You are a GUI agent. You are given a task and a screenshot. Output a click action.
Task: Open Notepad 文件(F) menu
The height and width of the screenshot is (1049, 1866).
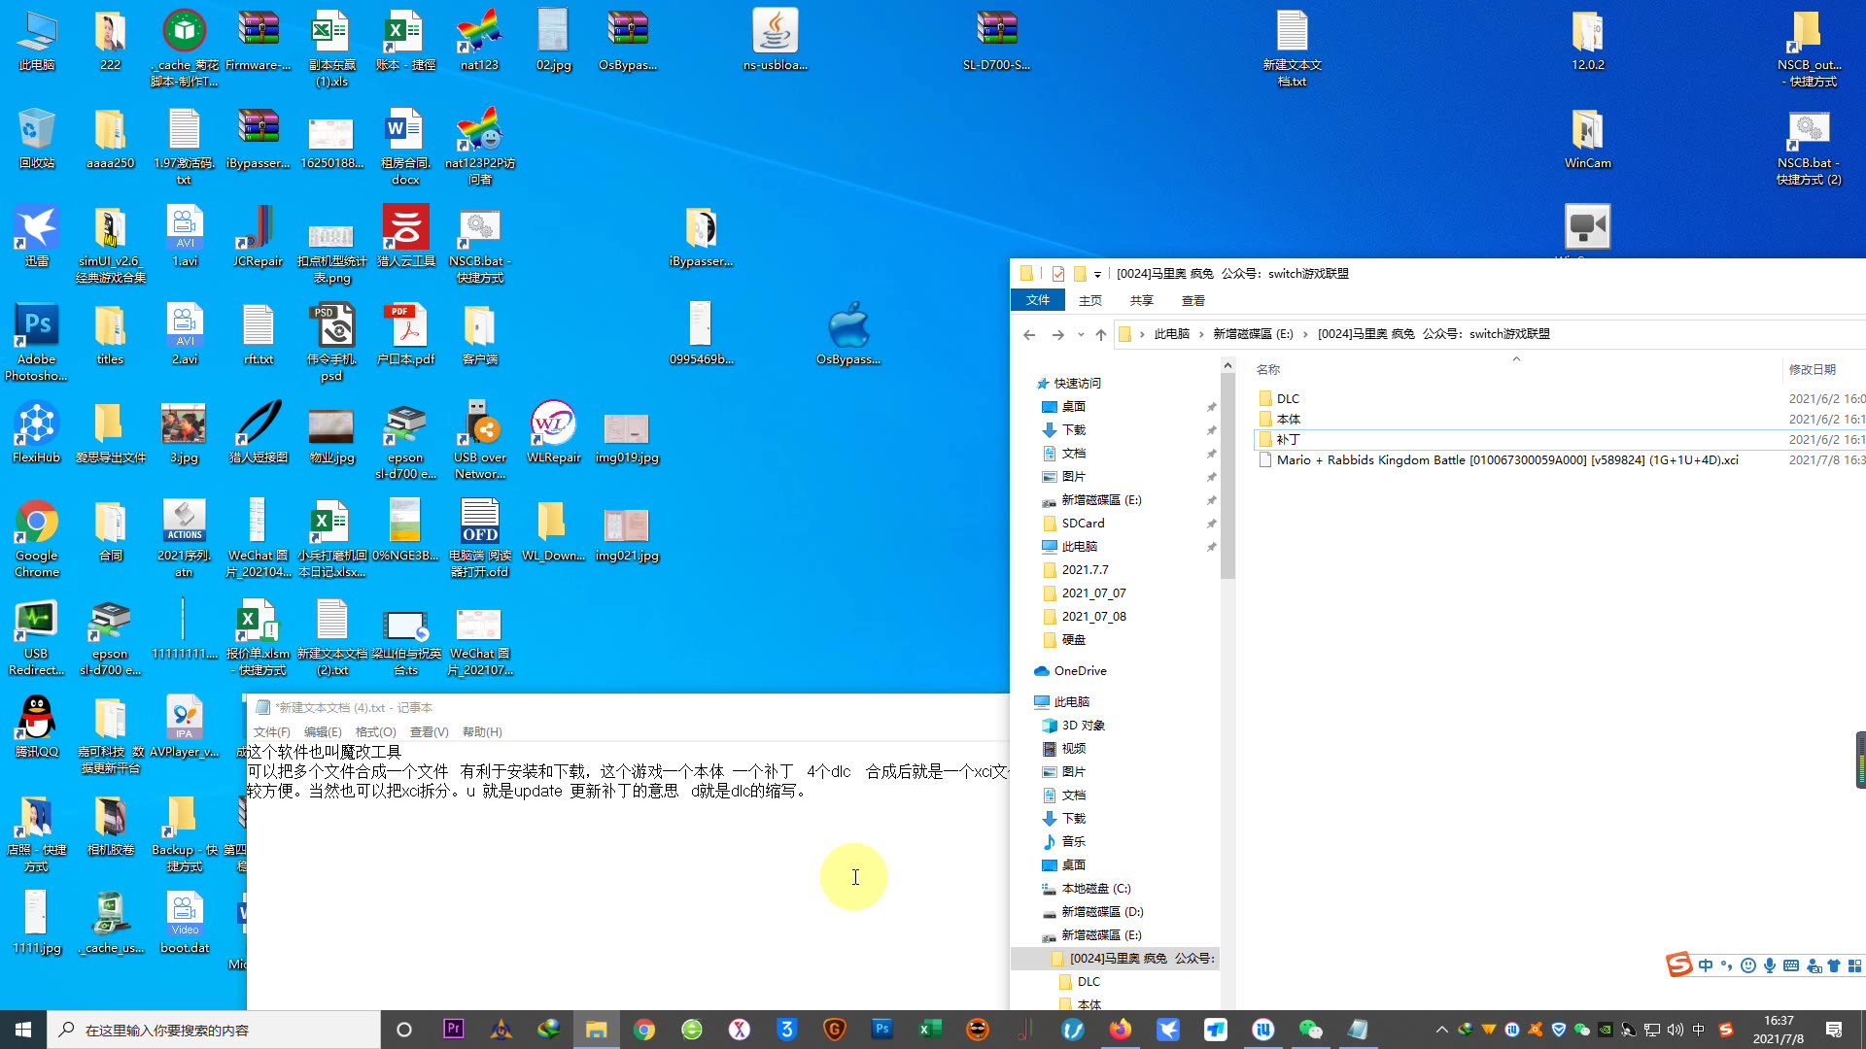[271, 732]
